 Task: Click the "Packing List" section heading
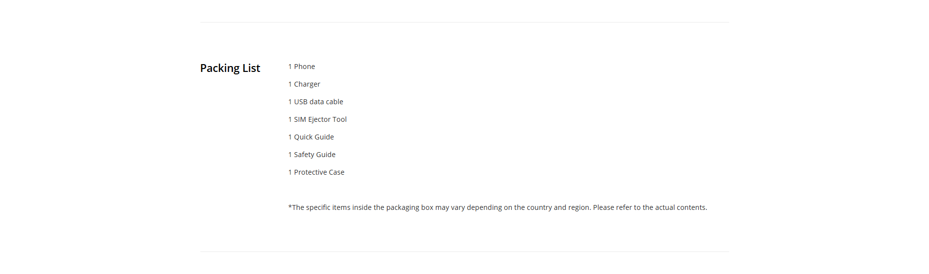[x=230, y=68]
